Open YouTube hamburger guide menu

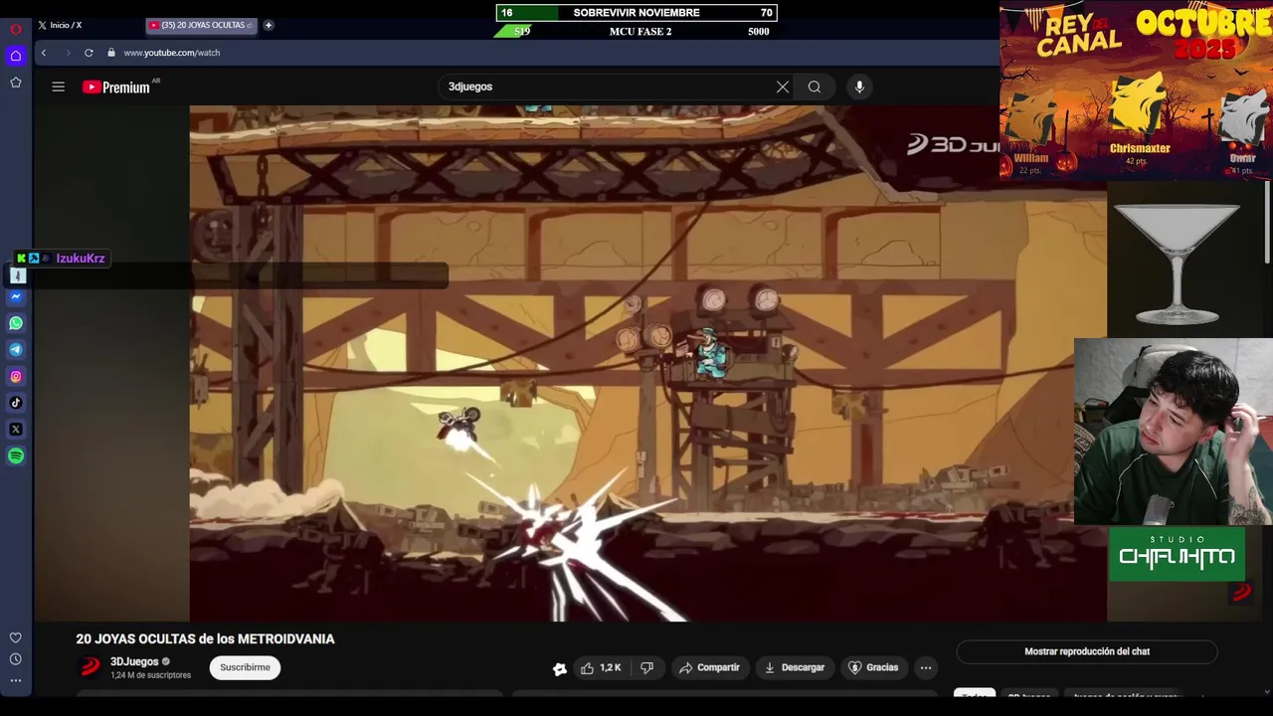tap(59, 87)
